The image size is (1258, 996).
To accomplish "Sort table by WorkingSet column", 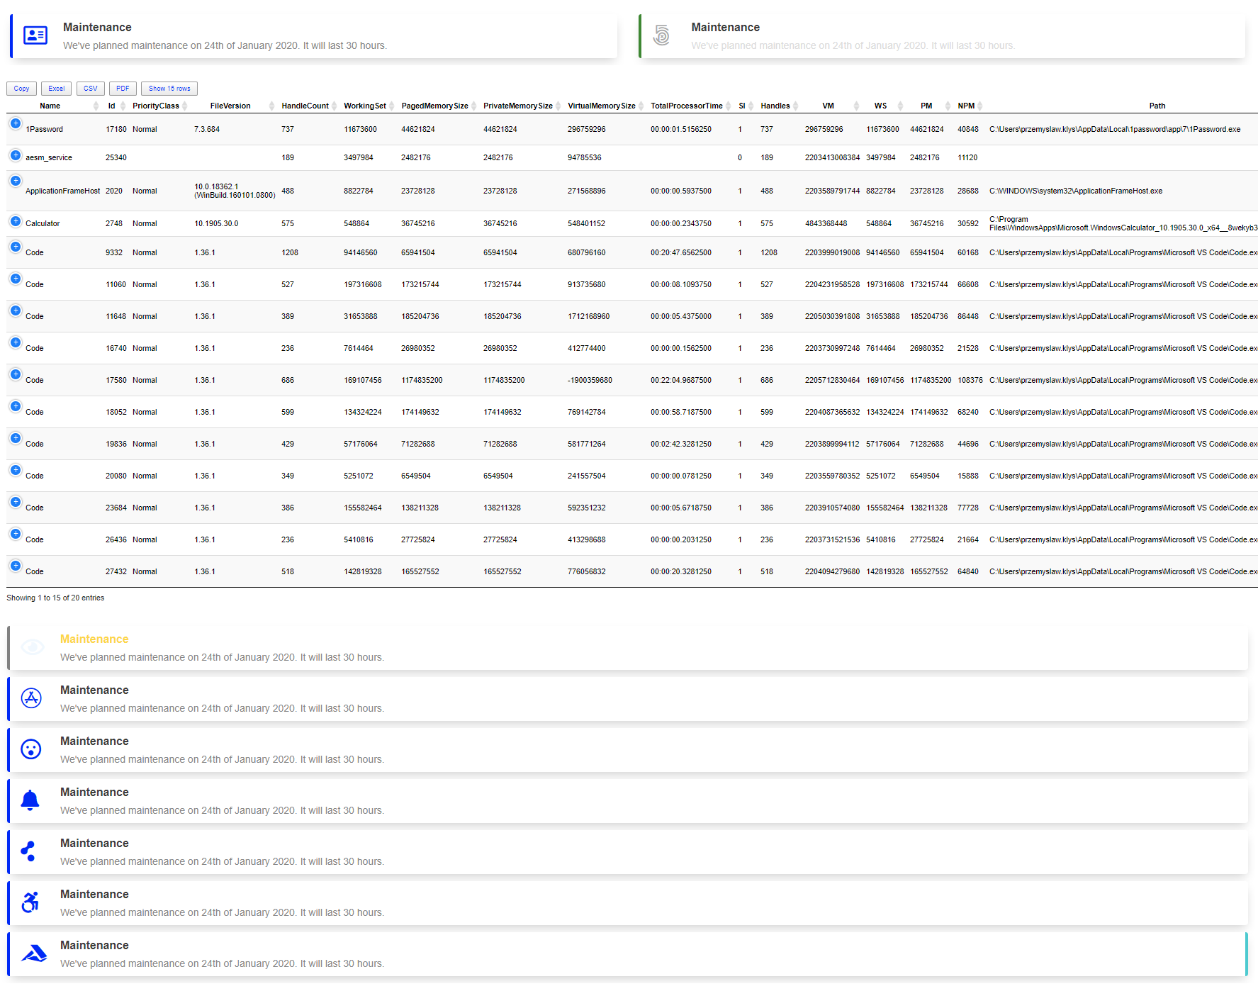I will (x=365, y=106).
